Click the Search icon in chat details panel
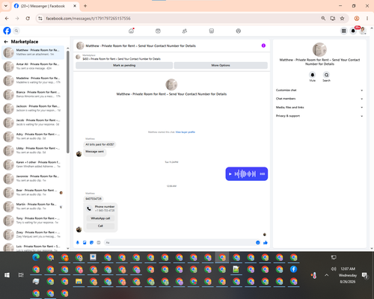374x299 pixels. 326,75
